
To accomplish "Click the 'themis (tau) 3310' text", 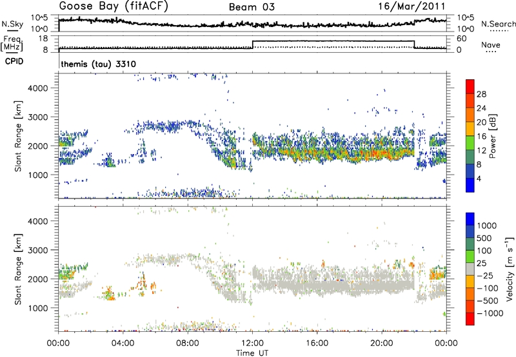I will (x=99, y=64).
